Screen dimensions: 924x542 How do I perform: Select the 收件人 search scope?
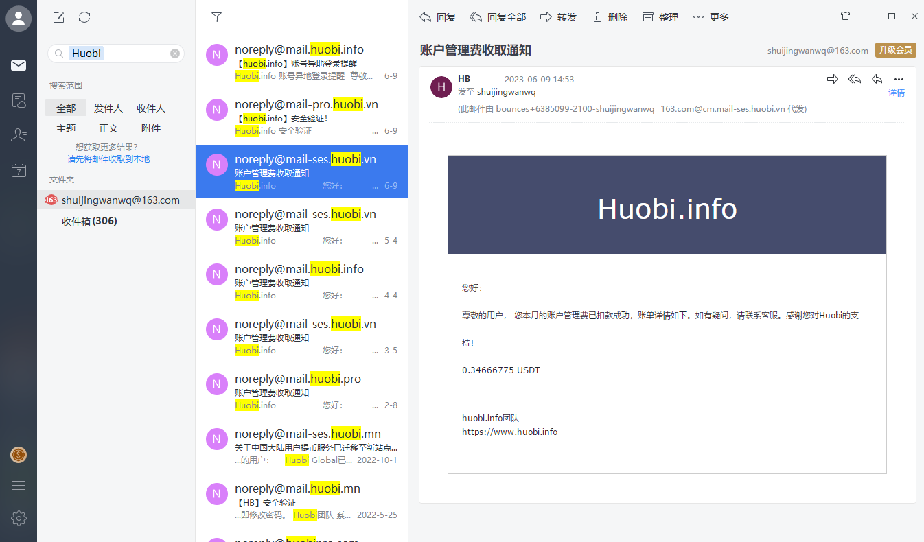tap(151, 108)
